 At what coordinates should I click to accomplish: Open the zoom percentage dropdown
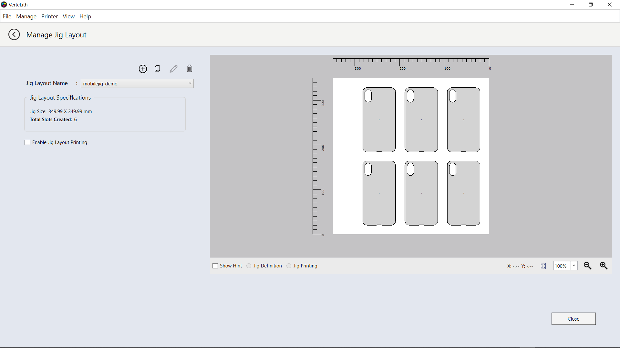pyautogui.click(x=574, y=266)
